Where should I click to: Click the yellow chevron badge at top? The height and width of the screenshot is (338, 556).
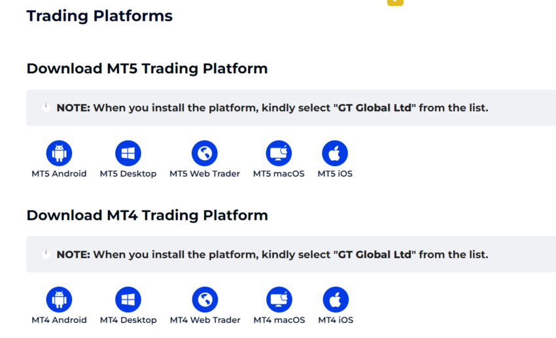(x=395, y=3)
